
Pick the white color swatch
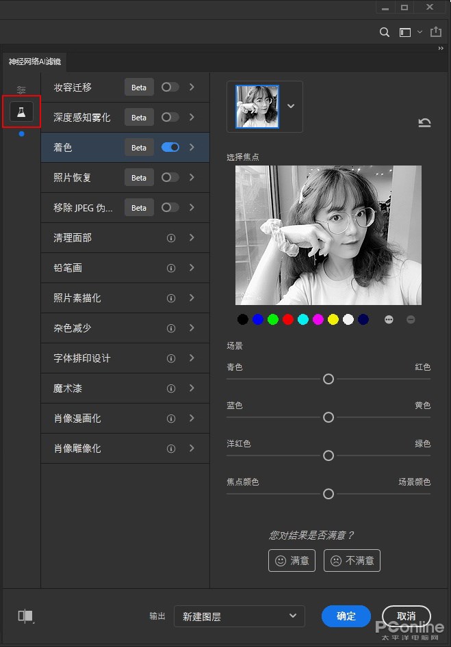coord(348,319)
